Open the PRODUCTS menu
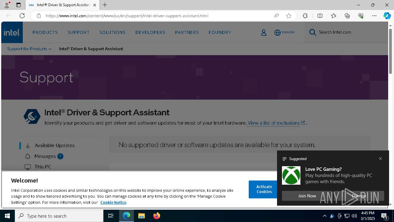Viewport: 394px width, 222px height. pos(45,32)
